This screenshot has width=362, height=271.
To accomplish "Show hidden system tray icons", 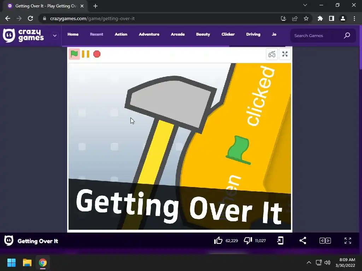I will pyautogui.click(x=309, y=263).
